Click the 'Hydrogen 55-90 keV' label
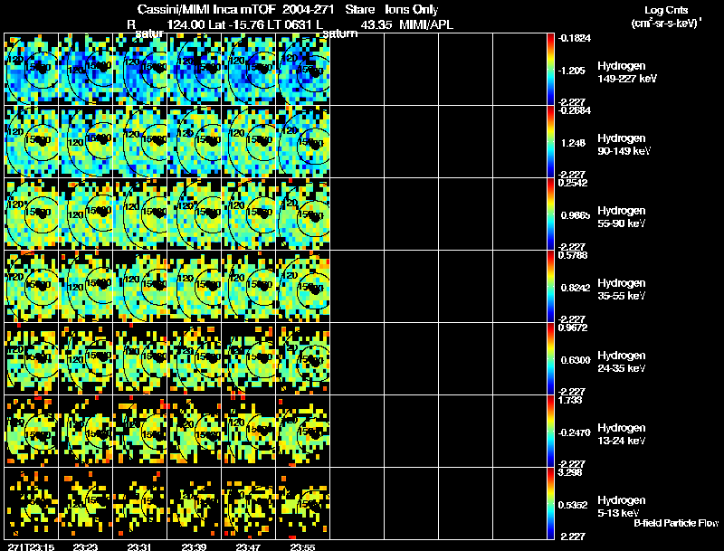This screenshot has height=551, width=724. (622, 217)
